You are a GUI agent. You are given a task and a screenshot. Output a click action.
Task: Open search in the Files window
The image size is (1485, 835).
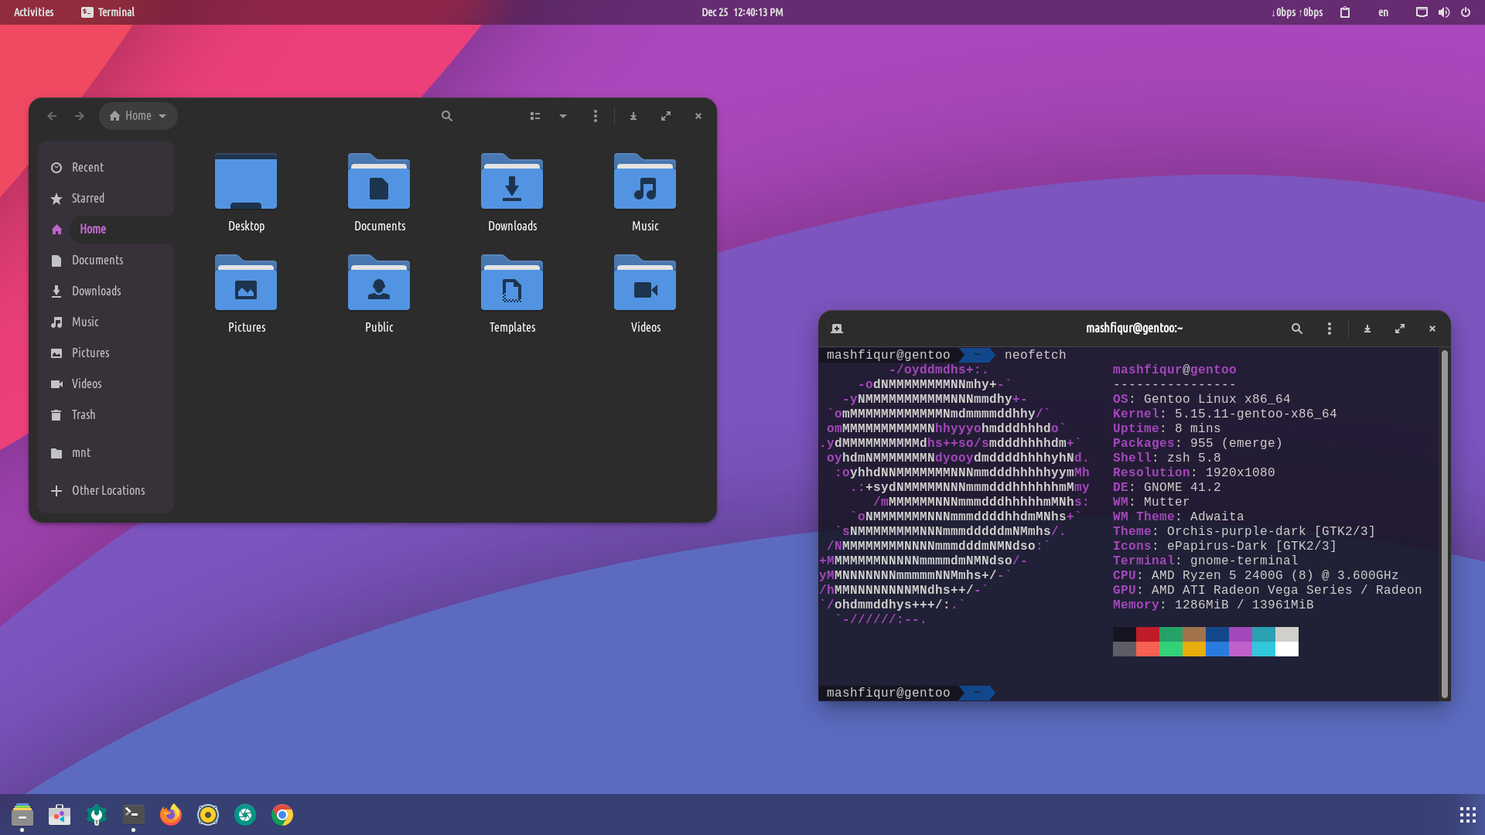point(447,116)
